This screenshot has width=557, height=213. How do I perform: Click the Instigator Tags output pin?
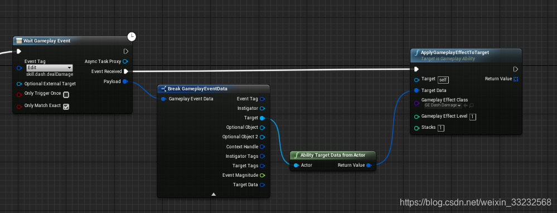pyautogui.click(x=262, y=156)
